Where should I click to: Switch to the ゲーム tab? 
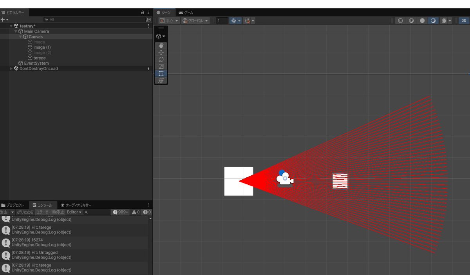point(186,13)
